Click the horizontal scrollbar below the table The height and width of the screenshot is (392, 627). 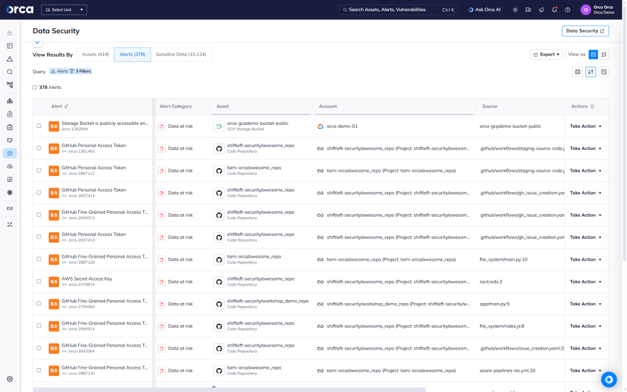point(229,390)
